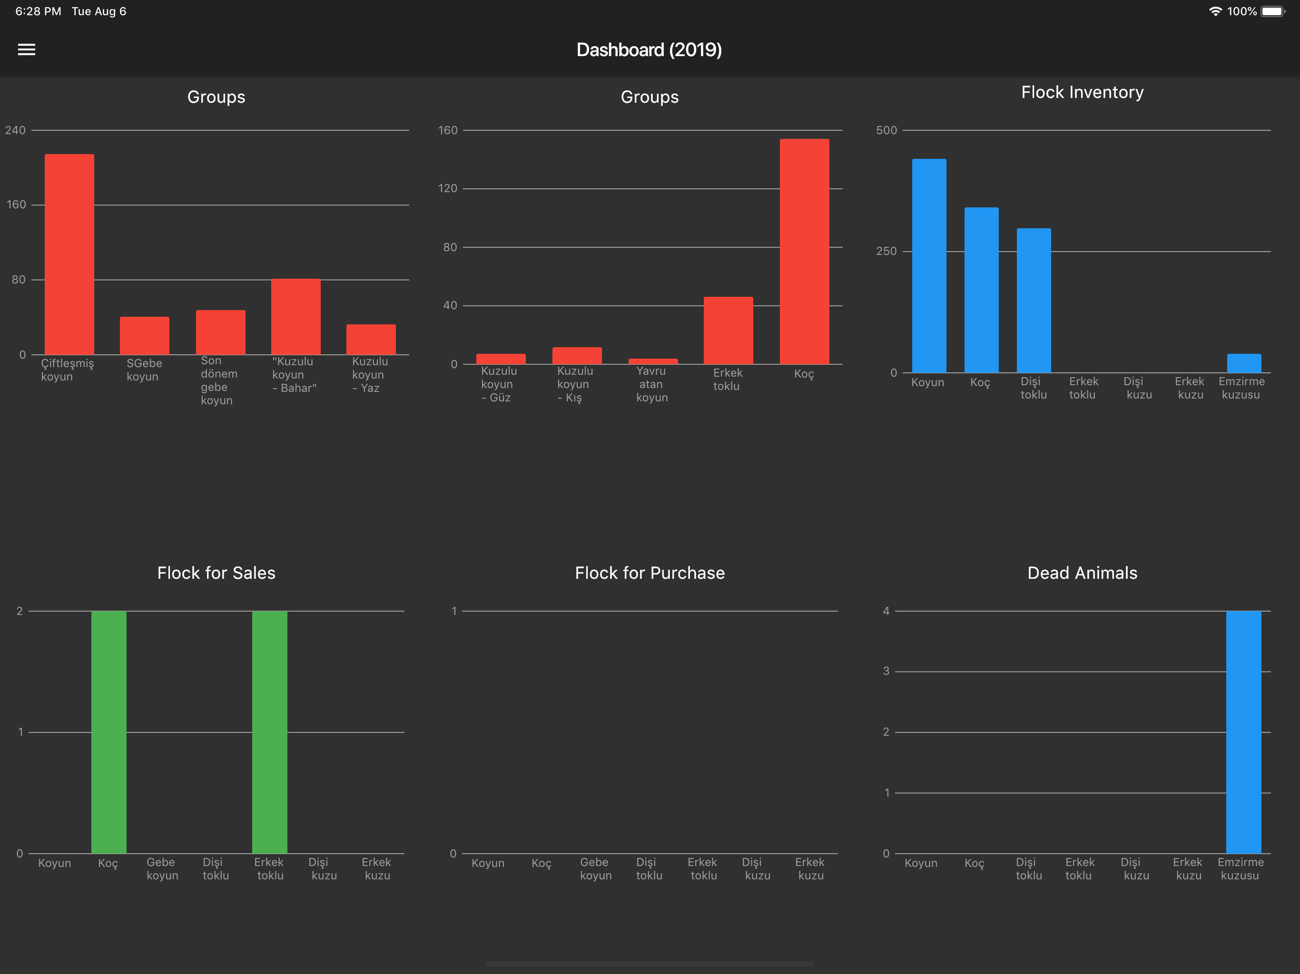Select the Erkek toklu red bar in Groups
1300x974 pixels.
point(728,330)
